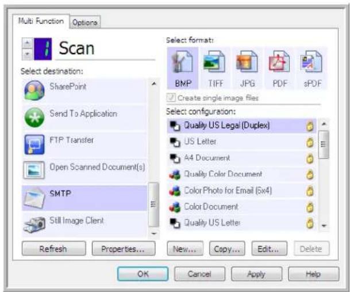Screen dimensions: 350x292
Task: Click the Delete configuration button
Action: (x=311, y=249)
